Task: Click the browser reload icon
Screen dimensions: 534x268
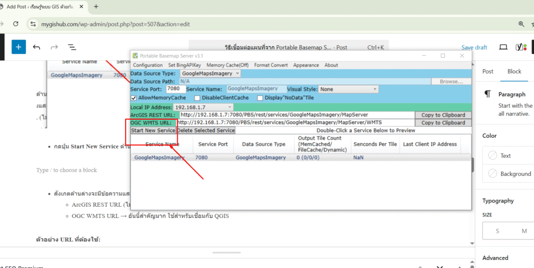Action: [x=16, y=24]
